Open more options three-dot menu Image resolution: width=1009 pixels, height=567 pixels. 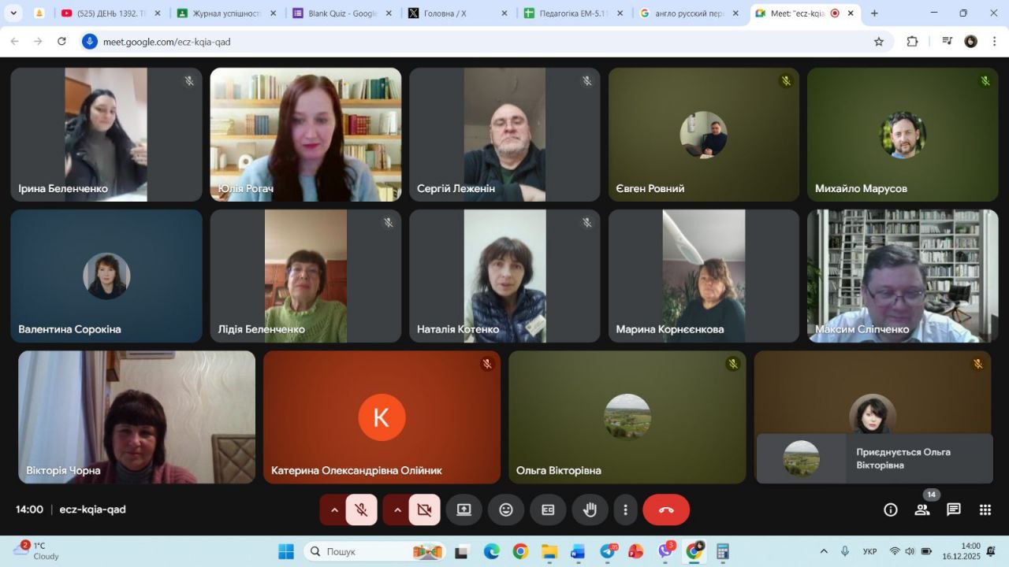point(625,510)
